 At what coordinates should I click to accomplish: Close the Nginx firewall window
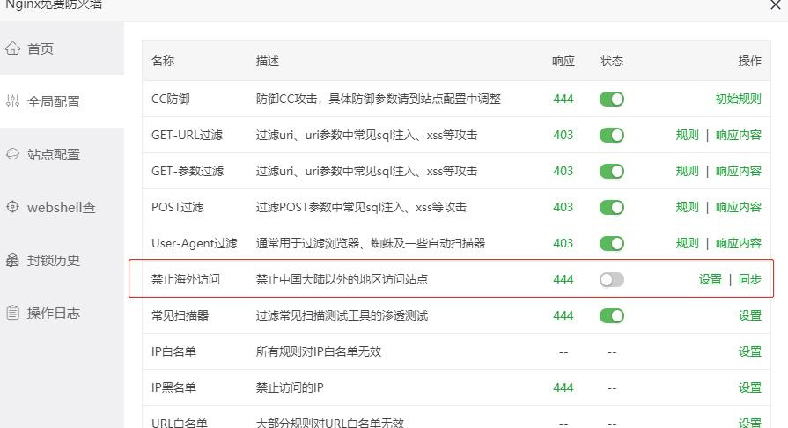pos(775,5)
